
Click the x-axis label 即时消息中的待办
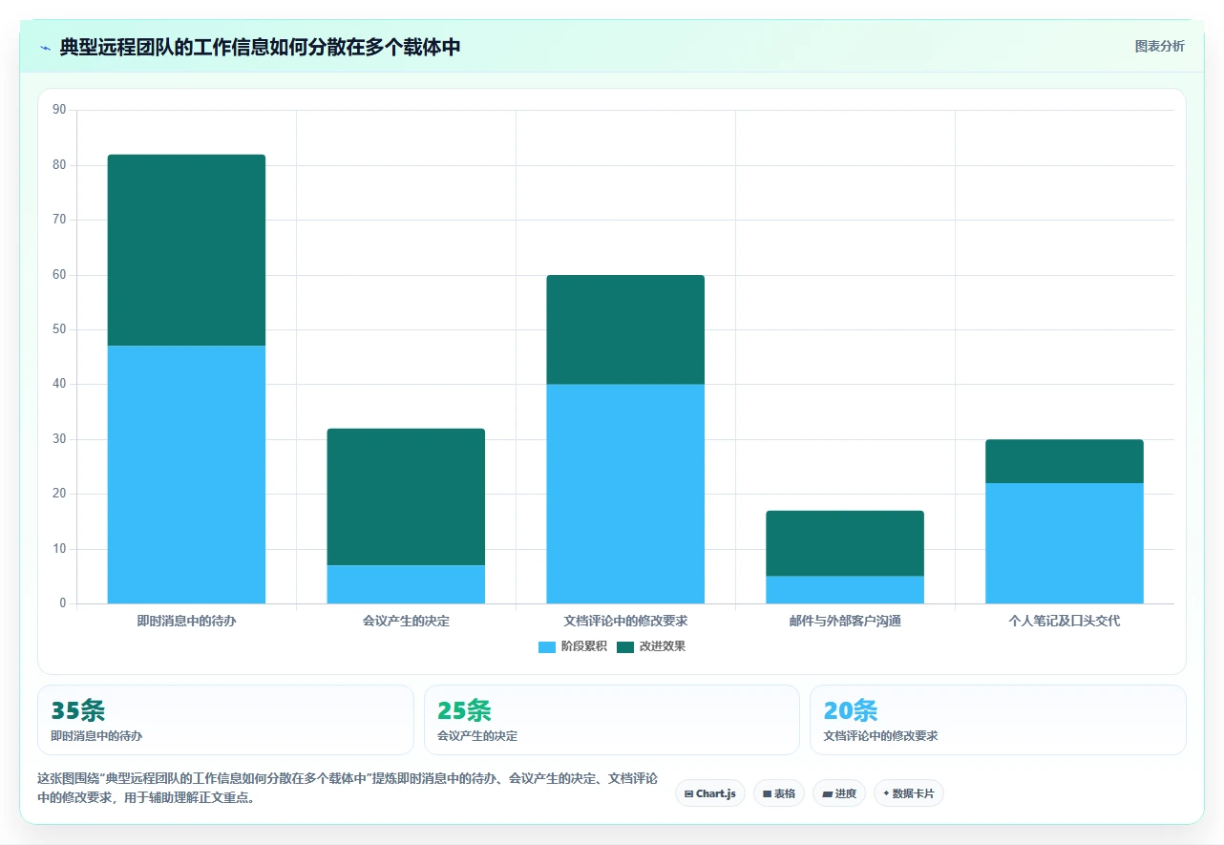186,621
